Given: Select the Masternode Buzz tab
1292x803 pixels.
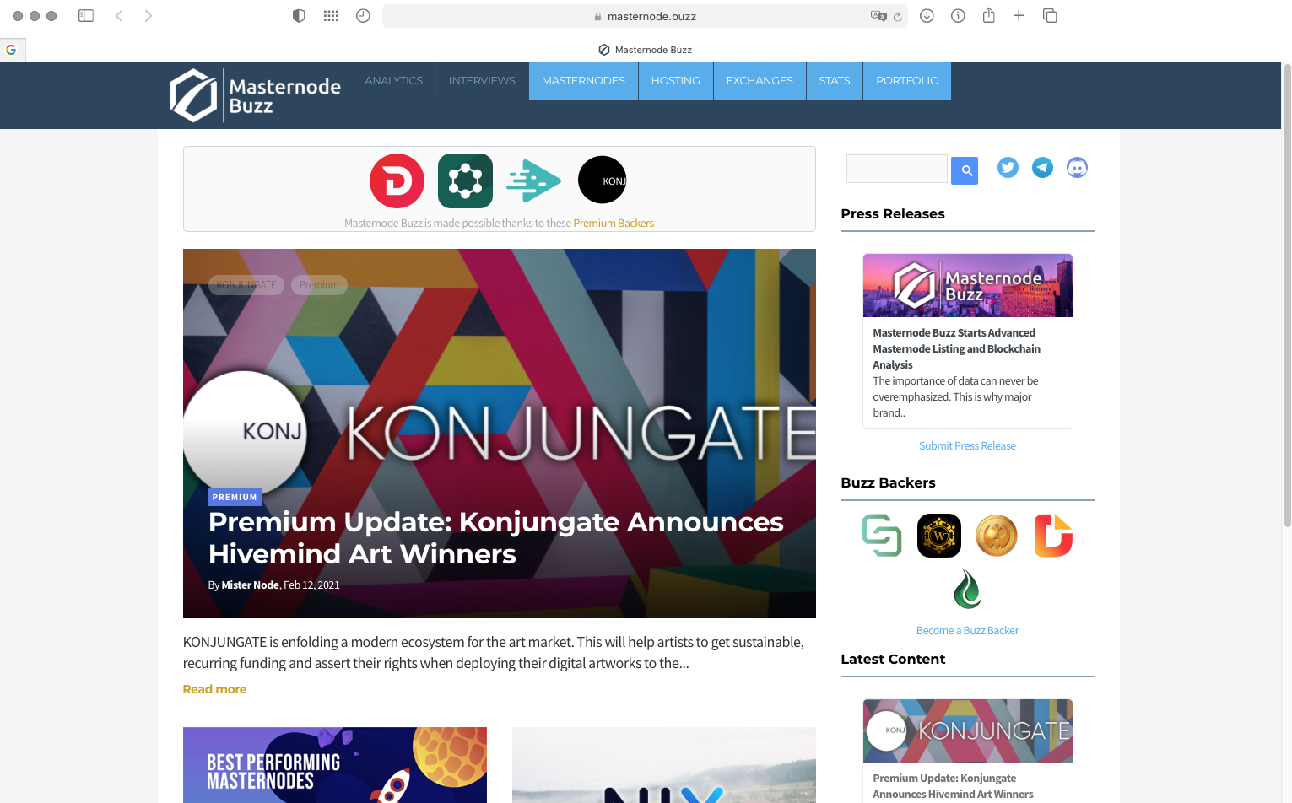Looking at the screenshot, I should [x=645, y=50].
